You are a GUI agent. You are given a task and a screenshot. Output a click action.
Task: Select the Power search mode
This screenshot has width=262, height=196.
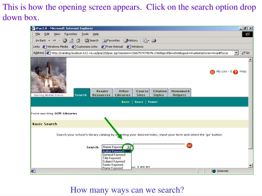(152, 102)
